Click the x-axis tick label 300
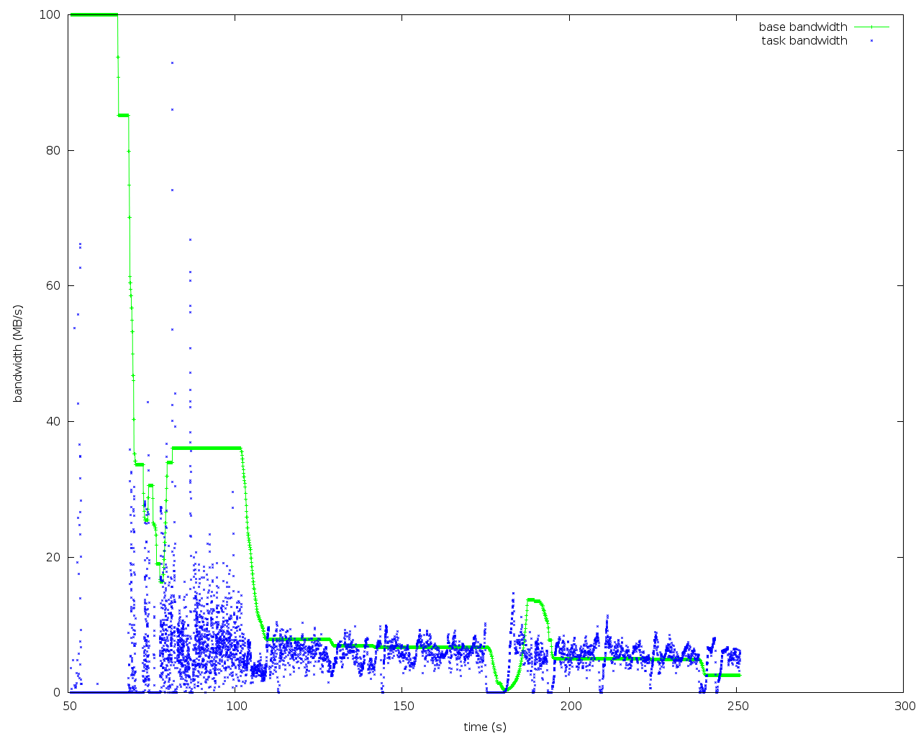The height and width of the screenshot is (736, 921). coord(904,706)
